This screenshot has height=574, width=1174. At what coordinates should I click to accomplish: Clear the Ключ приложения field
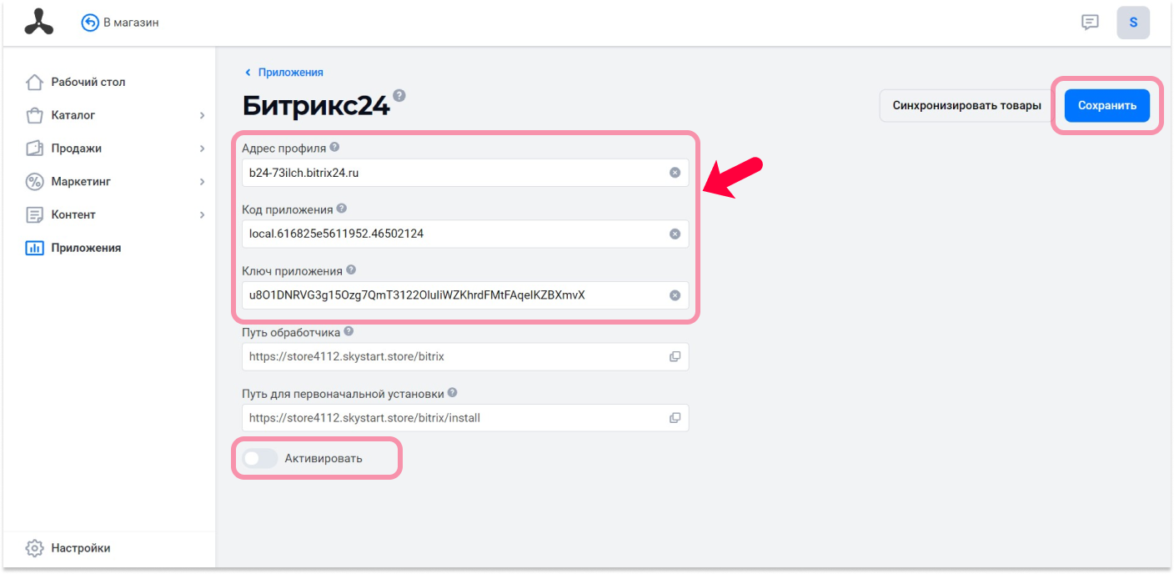(675, 295)
